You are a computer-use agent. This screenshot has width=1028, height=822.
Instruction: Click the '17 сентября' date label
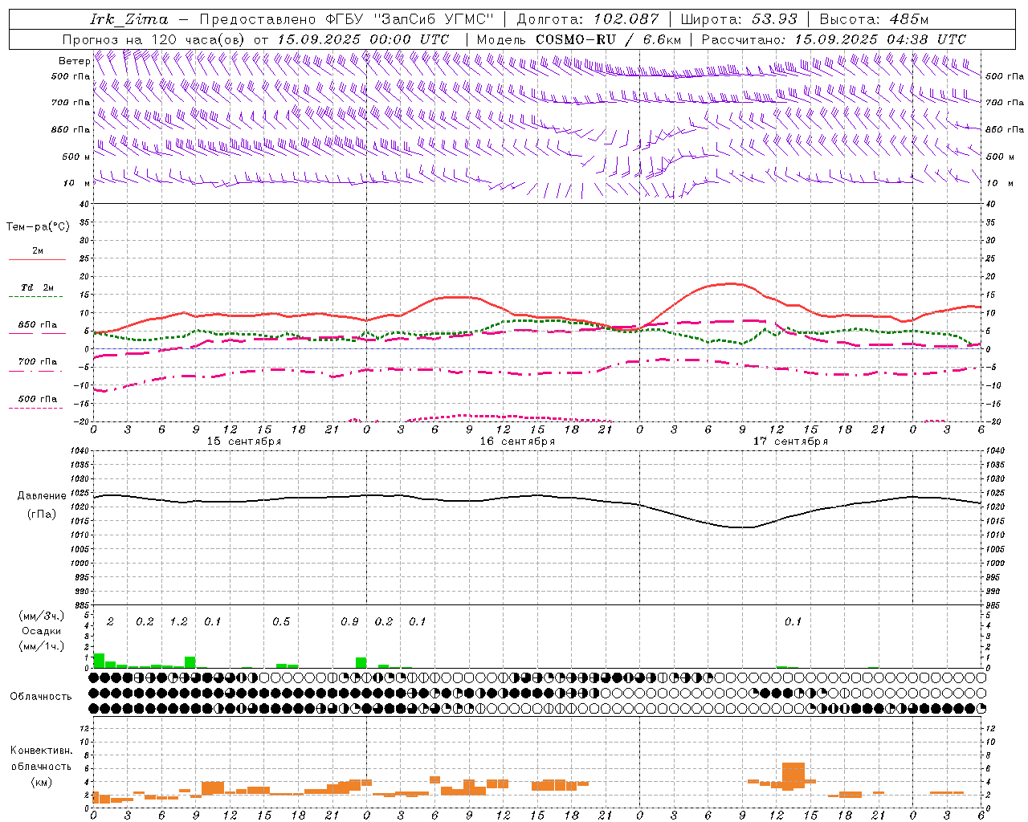pyautogui.click(x=790, y=442)
